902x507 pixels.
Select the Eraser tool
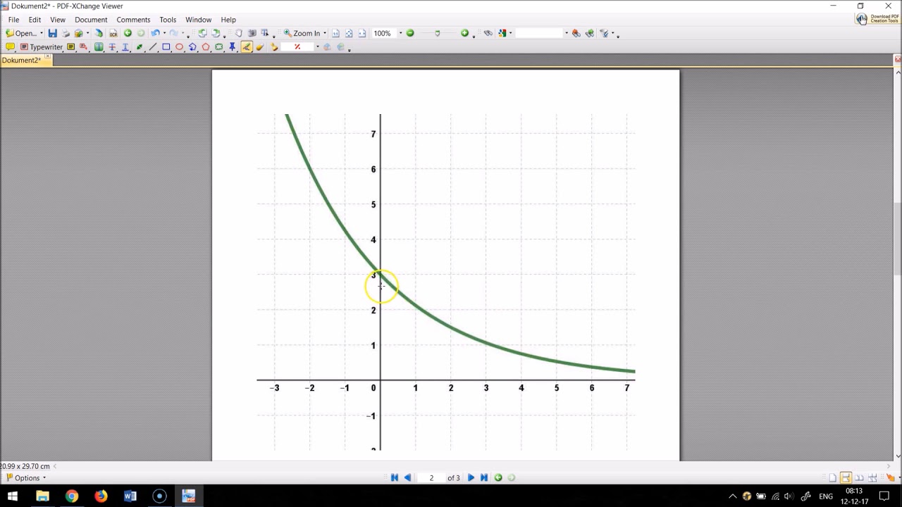260,47
